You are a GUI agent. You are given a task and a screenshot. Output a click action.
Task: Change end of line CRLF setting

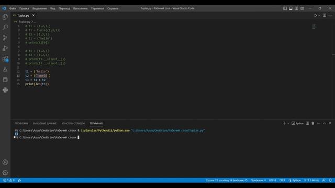[282, 180]
